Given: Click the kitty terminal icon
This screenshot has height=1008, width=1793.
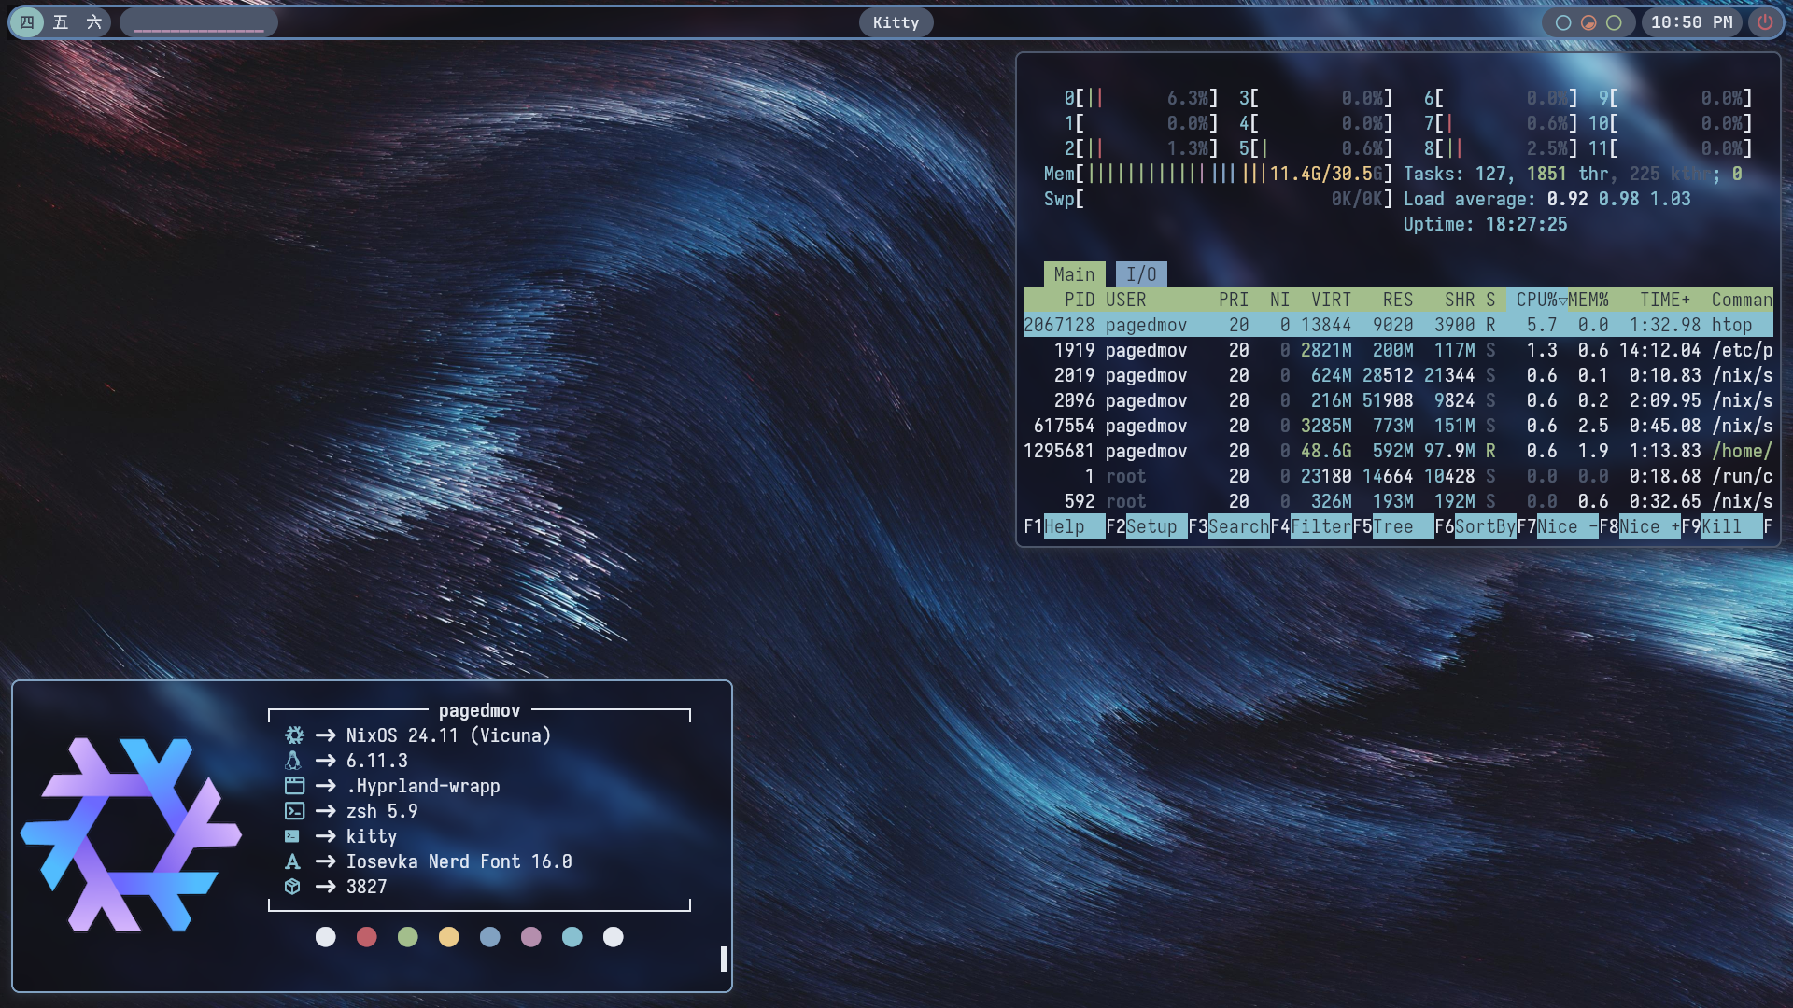Looking at the screenshot, I should [293, 836].
